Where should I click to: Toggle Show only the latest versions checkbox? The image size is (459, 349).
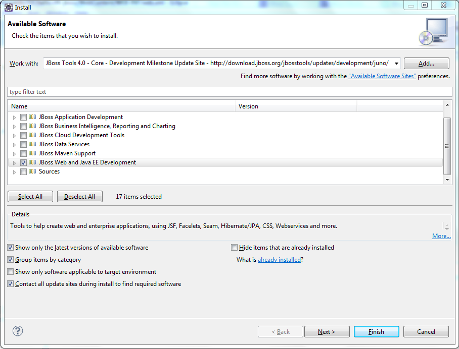pyautogui.click(x=10, y=248)
